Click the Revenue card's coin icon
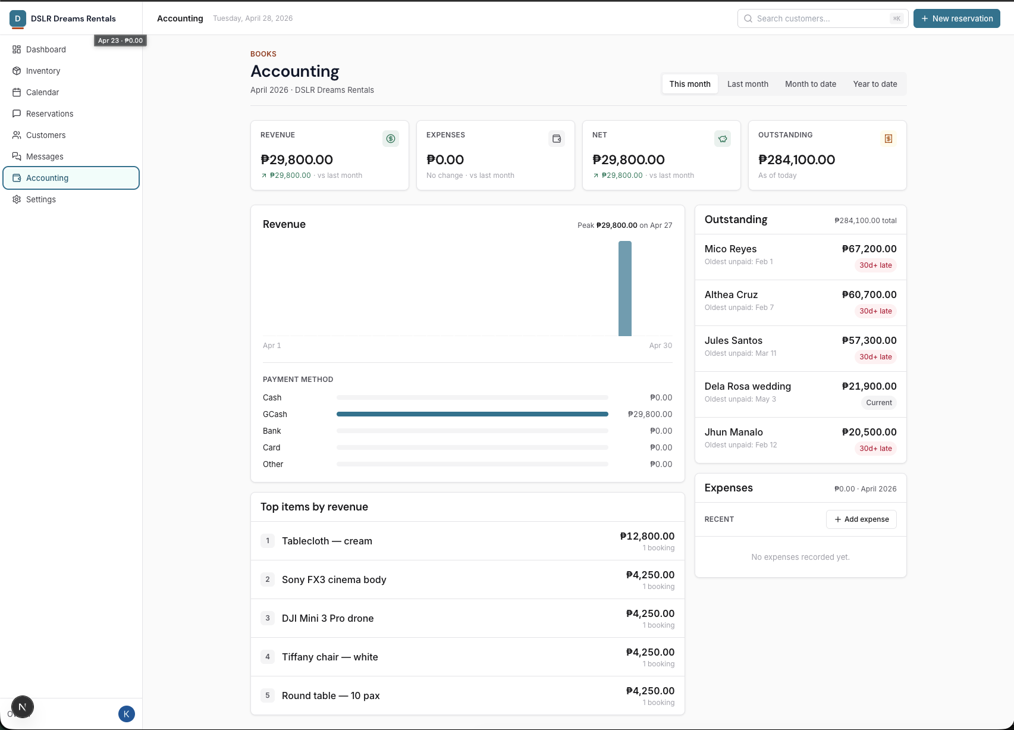The height and width of the screenshot is (730, 1014). click(391, 139)
